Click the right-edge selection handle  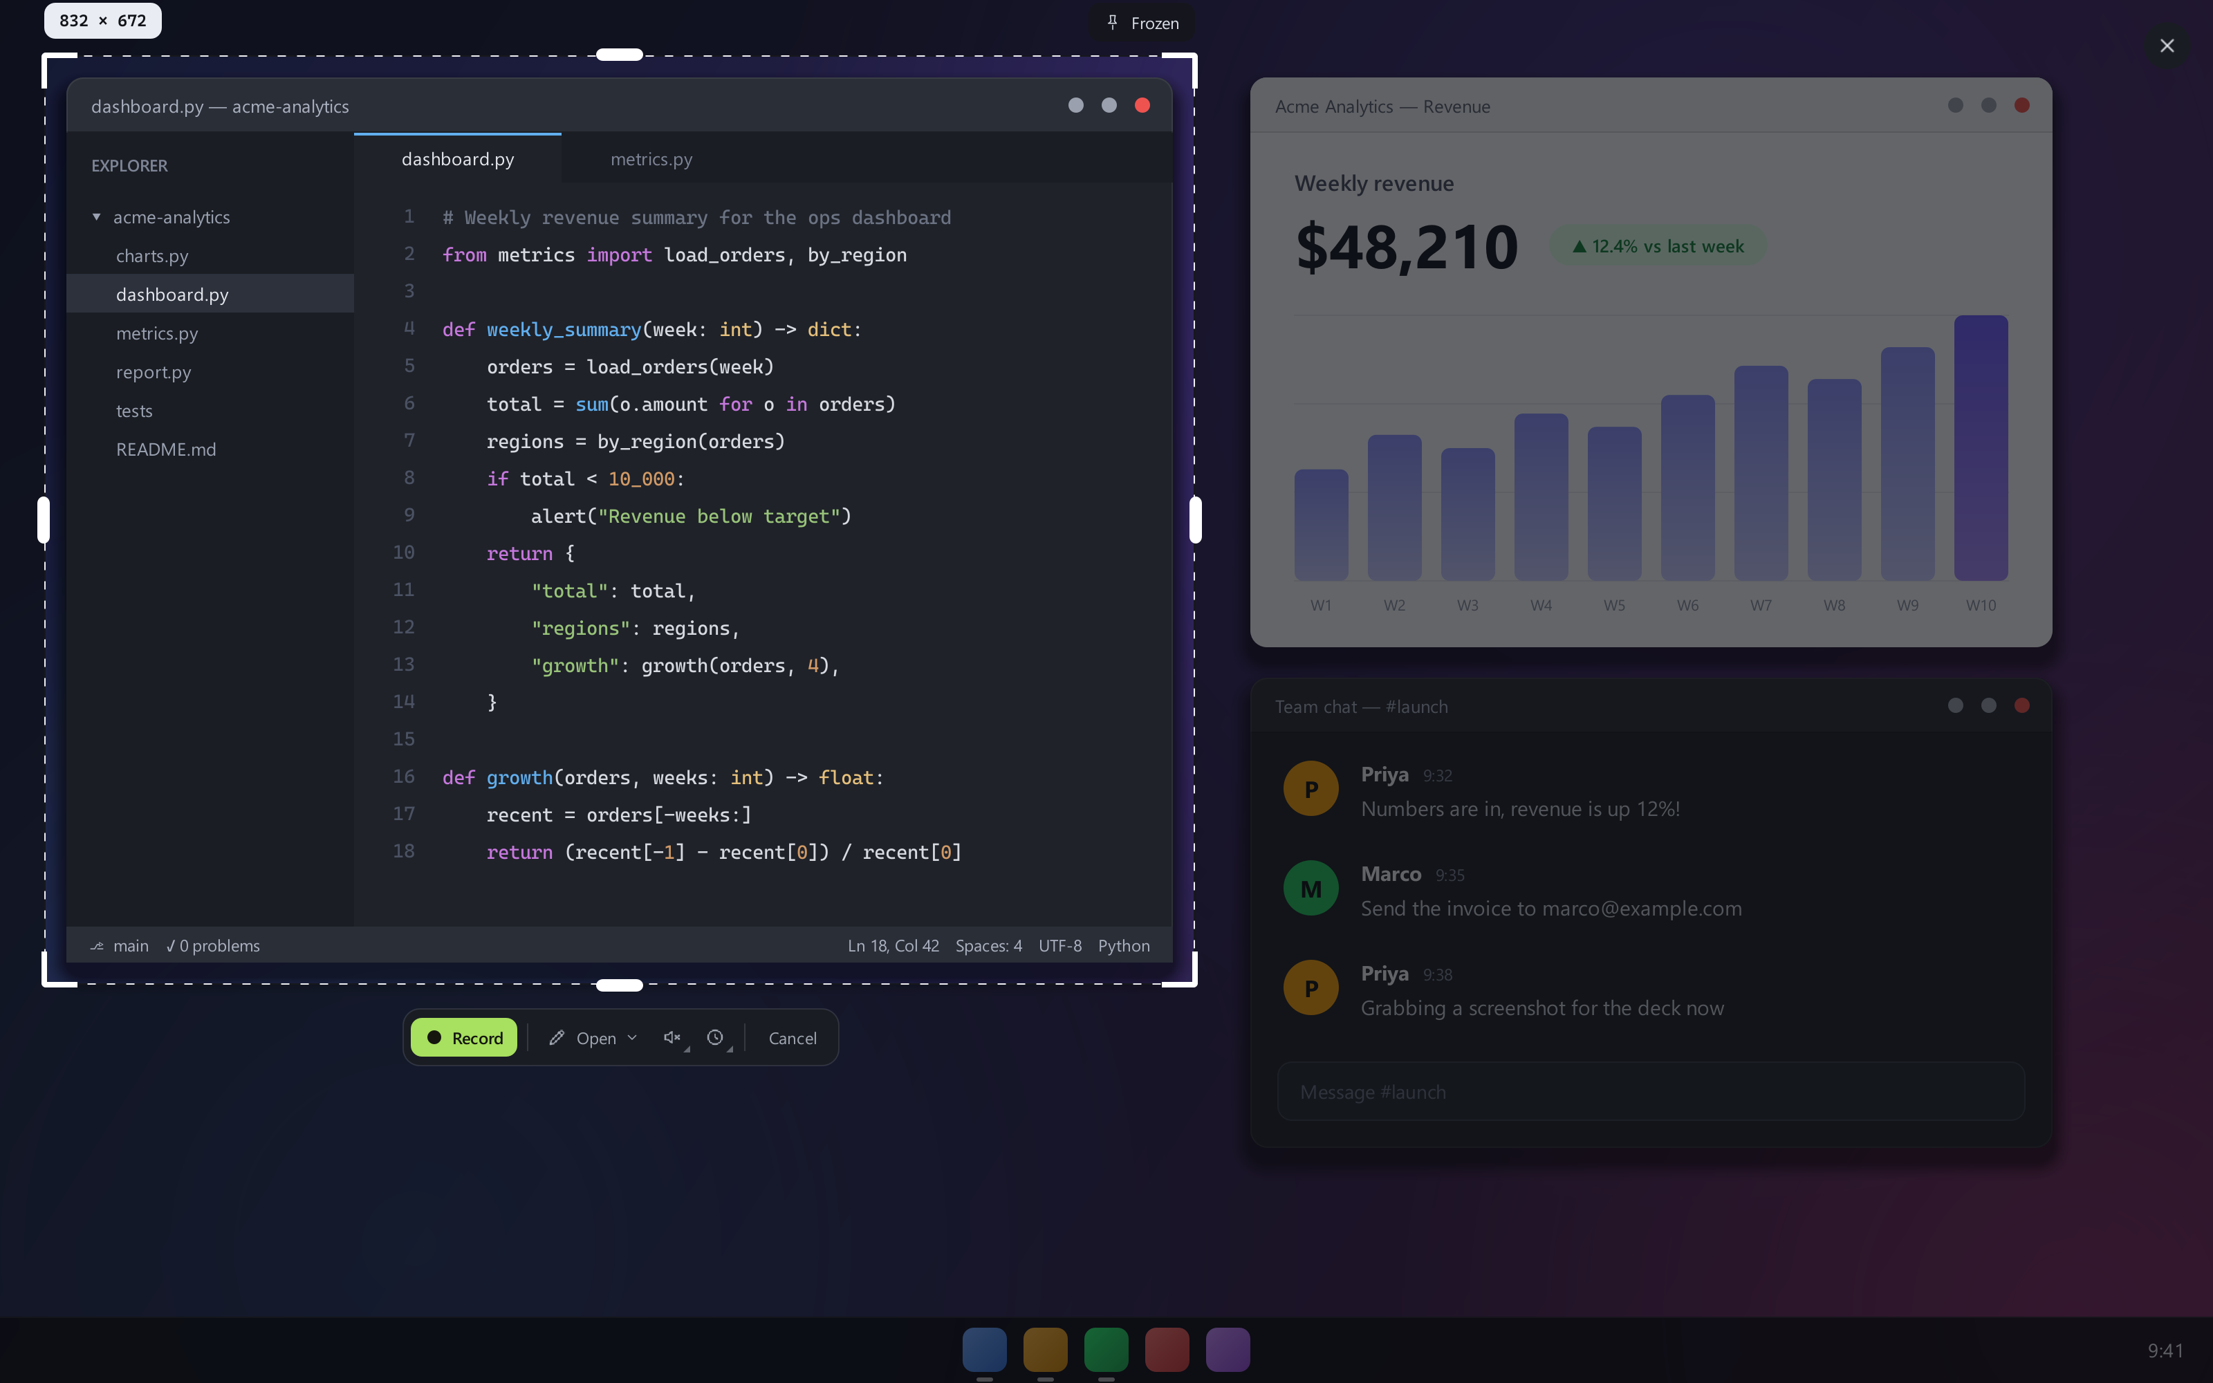(x=1194, y=519)
